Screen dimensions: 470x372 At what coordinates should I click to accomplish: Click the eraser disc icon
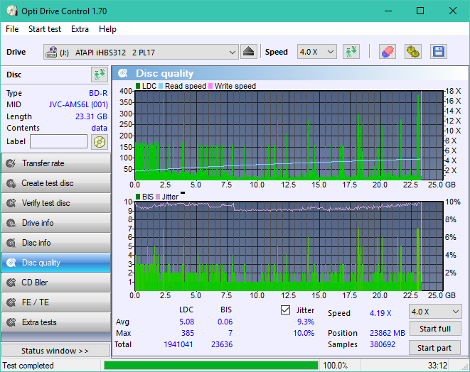coord(388,52)
